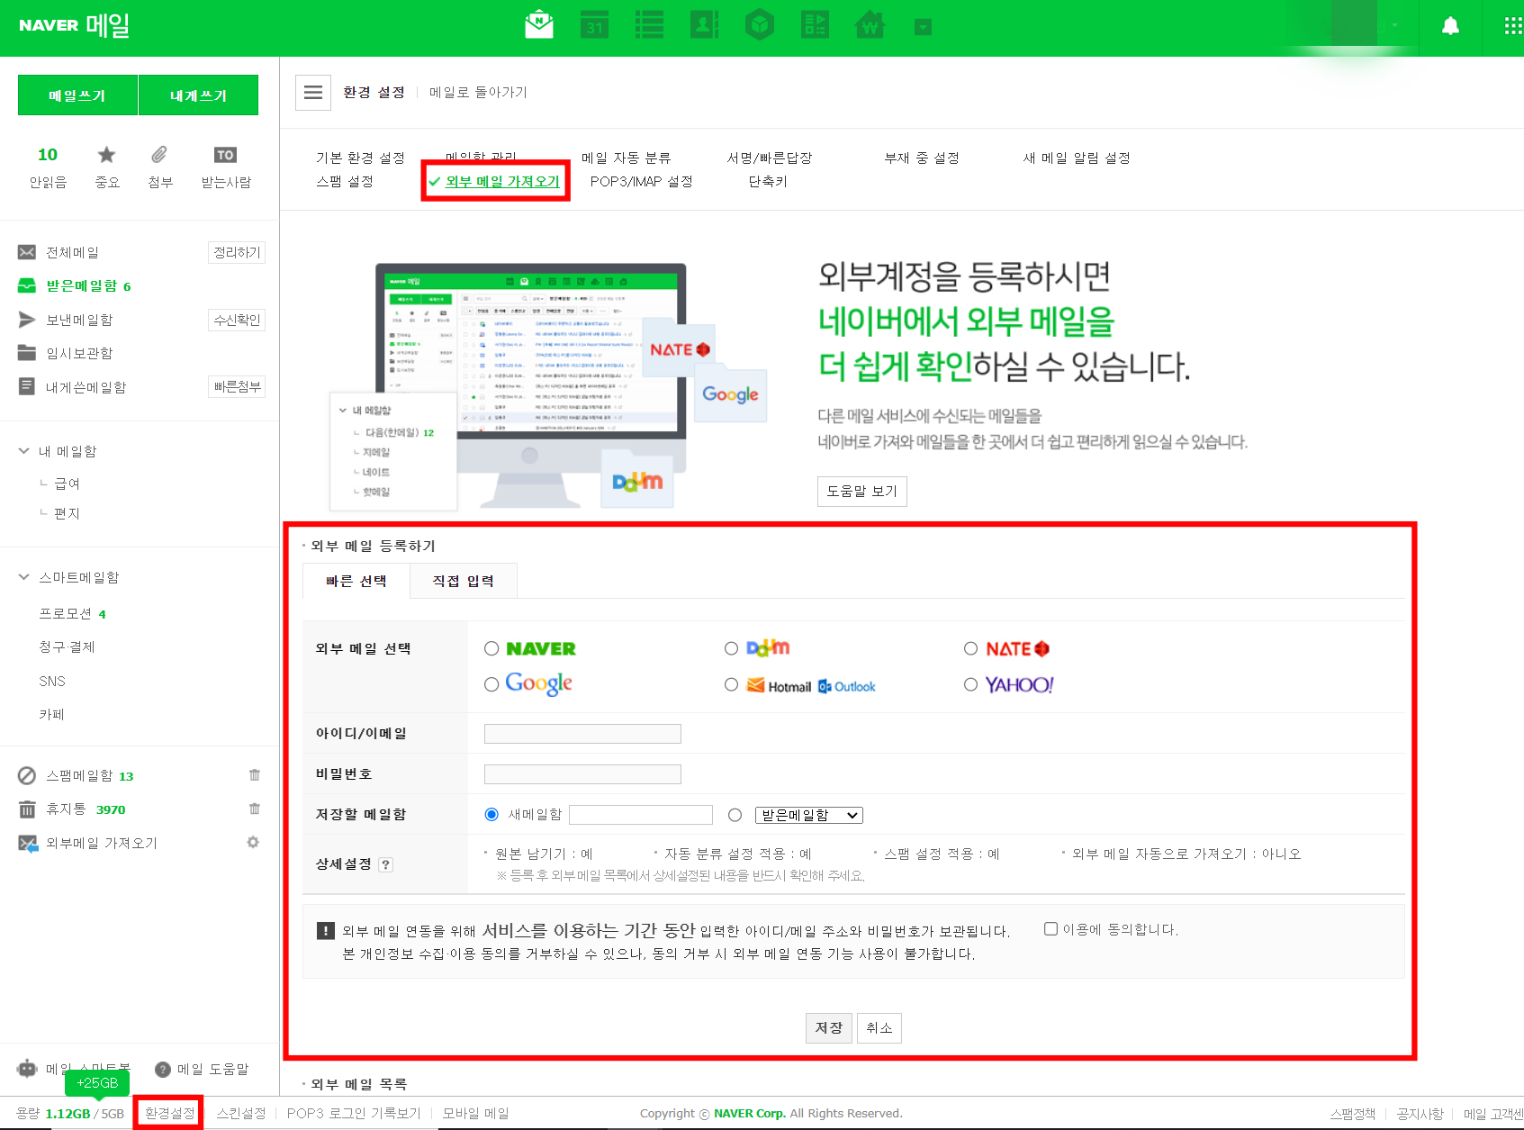Viewport: 1524px width, 1130px height.
Task: Click the 저장 save button
Action: (828, 1027)
